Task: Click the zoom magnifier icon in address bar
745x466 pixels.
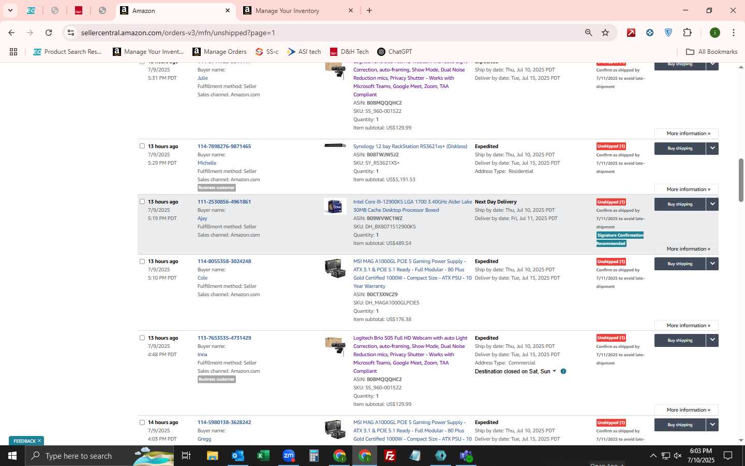Action: (x=588, y=33)
